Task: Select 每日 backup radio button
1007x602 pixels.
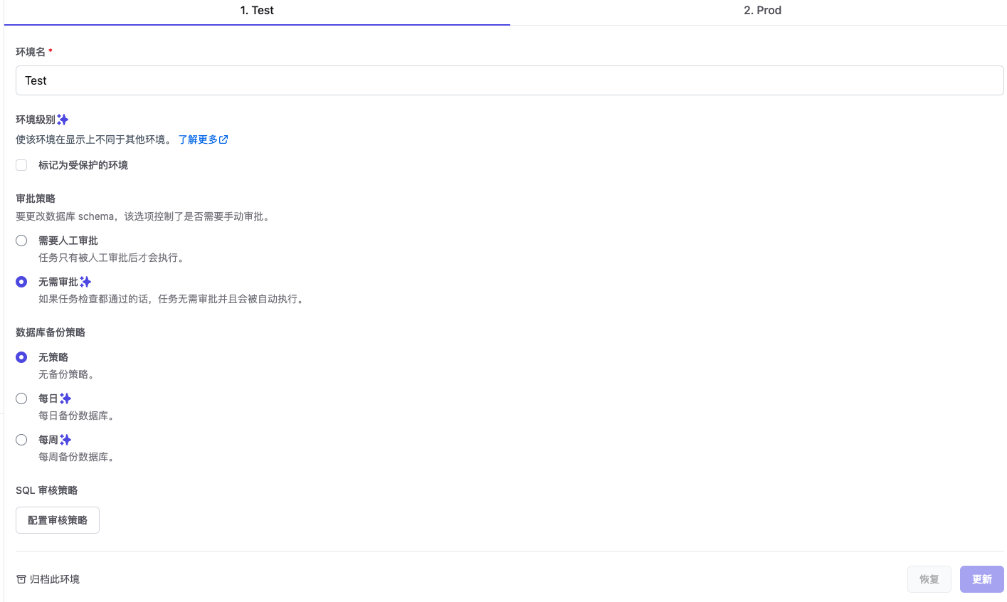Action: coord(21,398)
